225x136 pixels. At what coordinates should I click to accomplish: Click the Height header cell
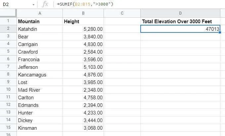click(83, 21)
